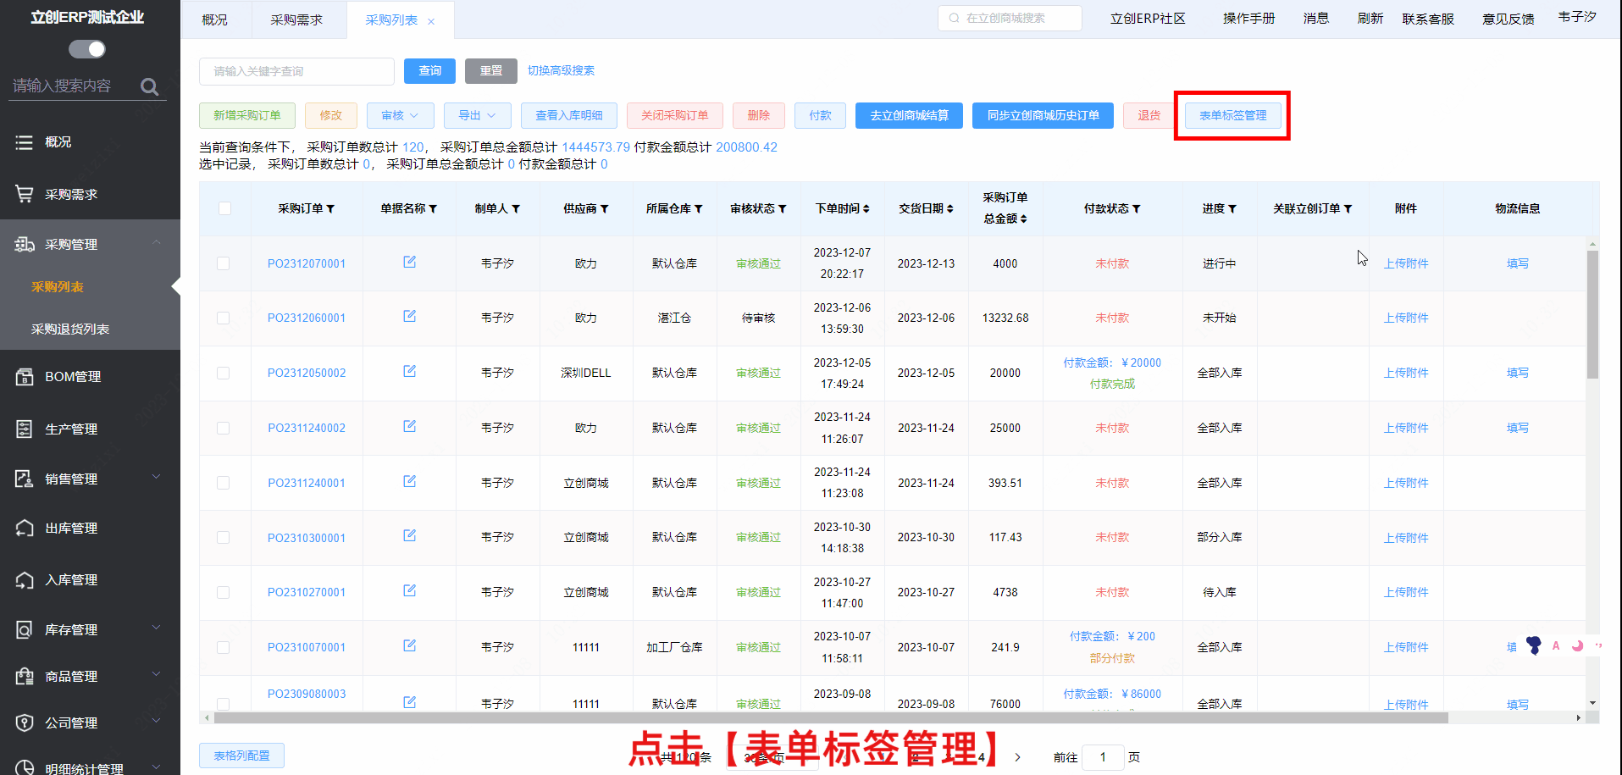
Task: Click the 销售管理 sidebar icon
Action: pyautogui.click(x=25, y=479)
